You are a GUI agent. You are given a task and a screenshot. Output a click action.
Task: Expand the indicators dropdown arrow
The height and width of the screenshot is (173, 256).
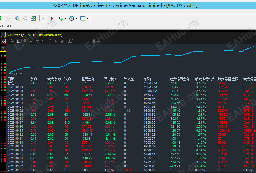pos(65,18)
